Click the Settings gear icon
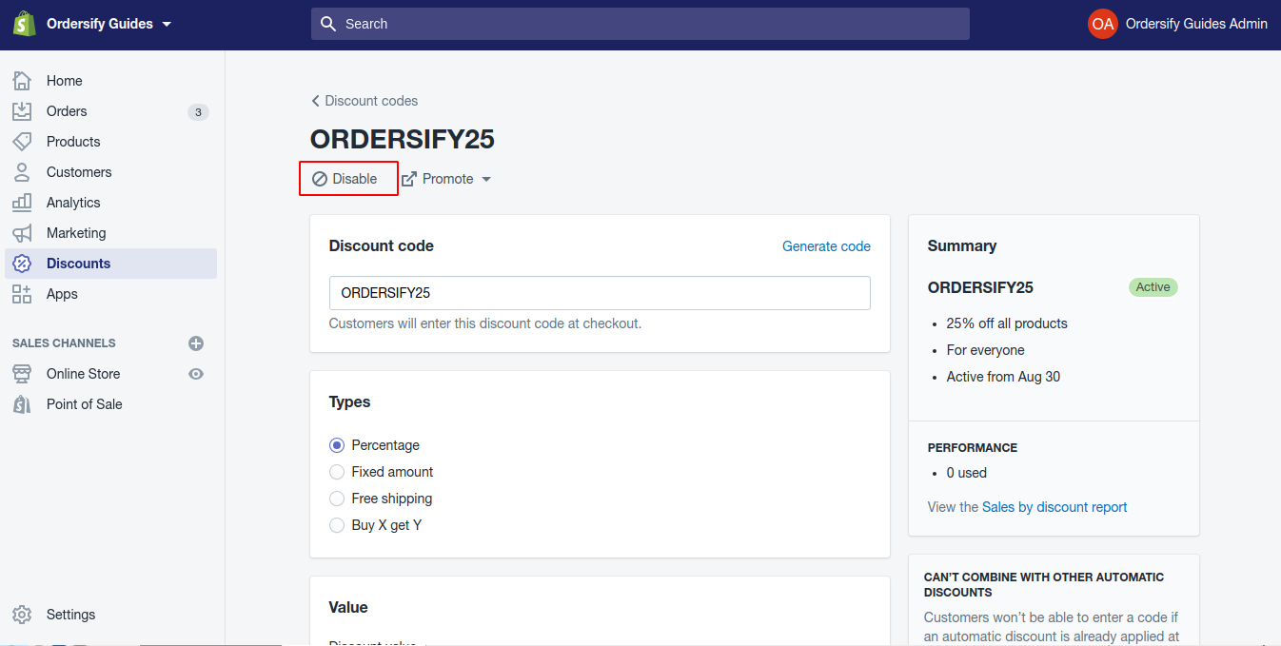Image resolution: width=1281 pixels, height=646 pixels. [x=22, y=615]
